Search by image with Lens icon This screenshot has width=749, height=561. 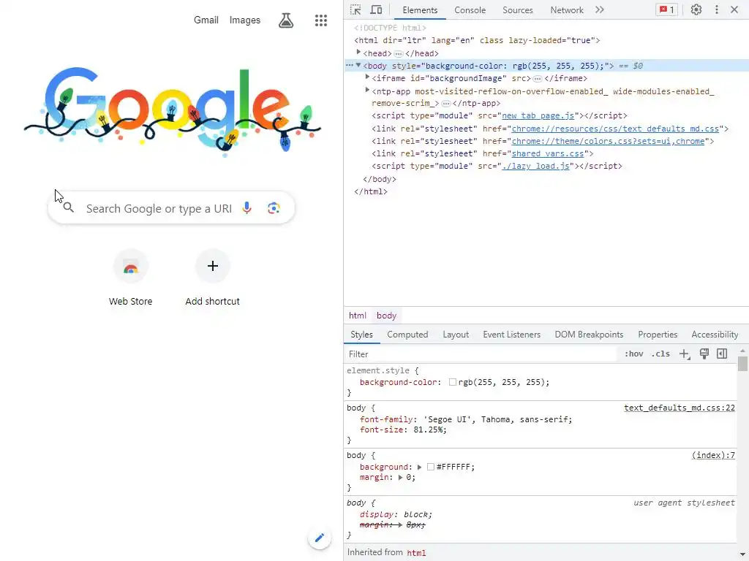(274, 208)
